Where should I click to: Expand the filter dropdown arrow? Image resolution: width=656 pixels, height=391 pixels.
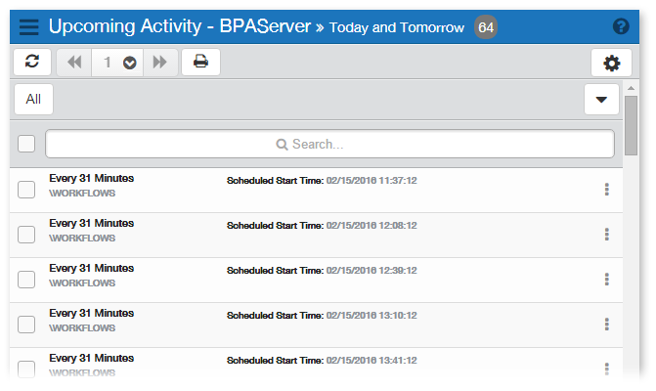[x=601, y=99]
